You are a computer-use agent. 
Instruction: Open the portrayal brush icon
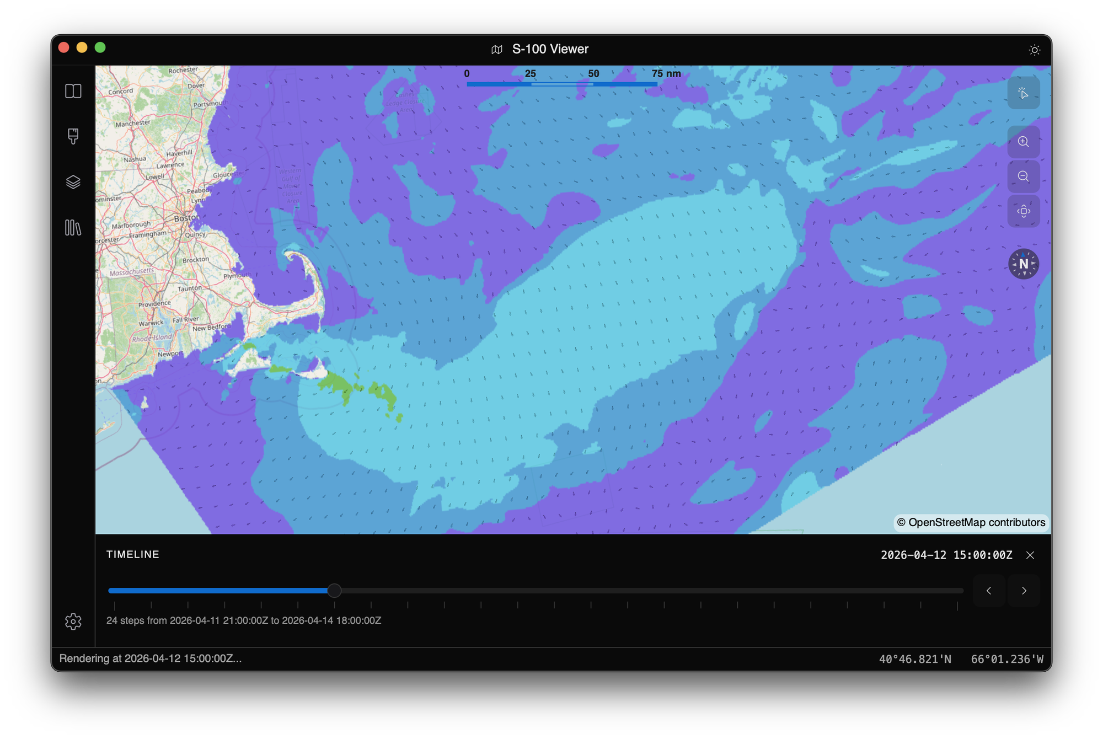(73, 136)
